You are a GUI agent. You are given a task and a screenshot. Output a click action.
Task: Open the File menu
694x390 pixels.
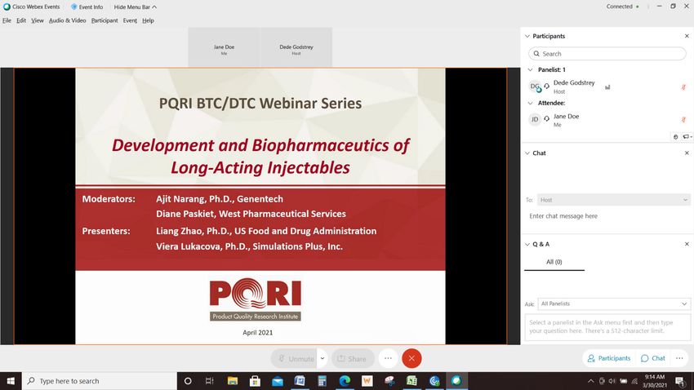7,20
